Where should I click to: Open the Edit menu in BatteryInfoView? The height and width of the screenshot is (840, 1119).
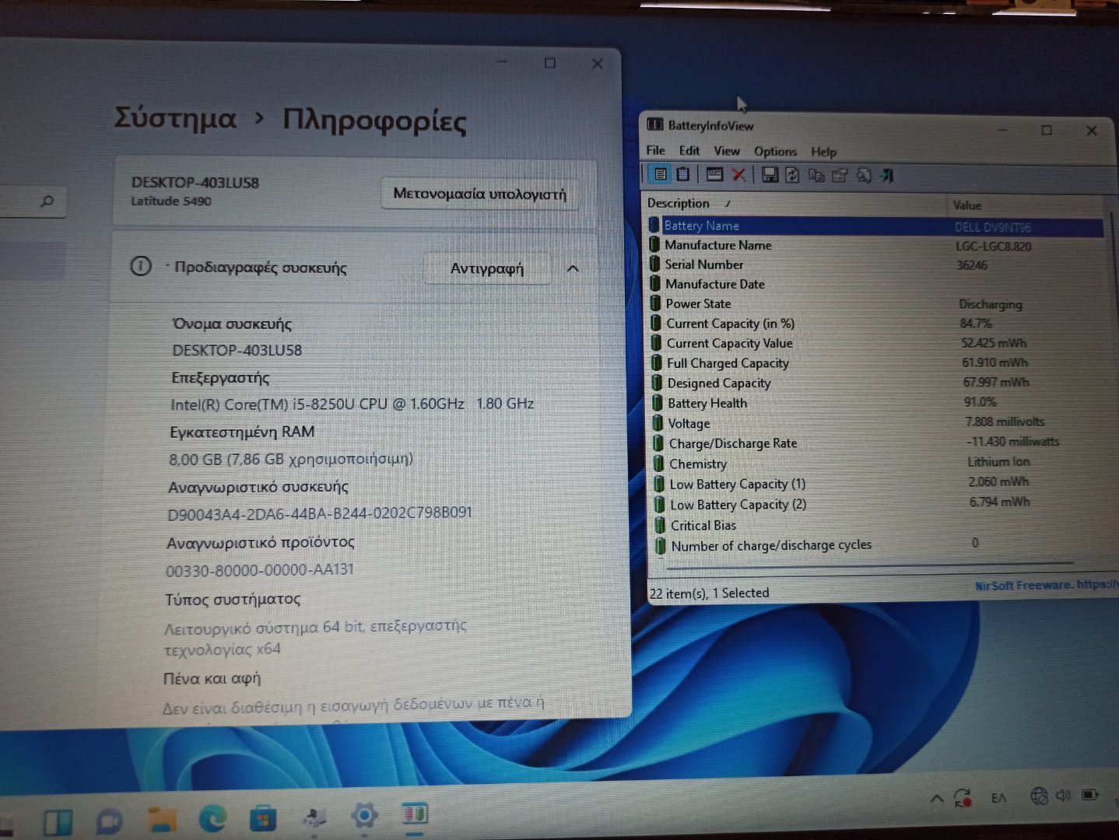(689, 150)
